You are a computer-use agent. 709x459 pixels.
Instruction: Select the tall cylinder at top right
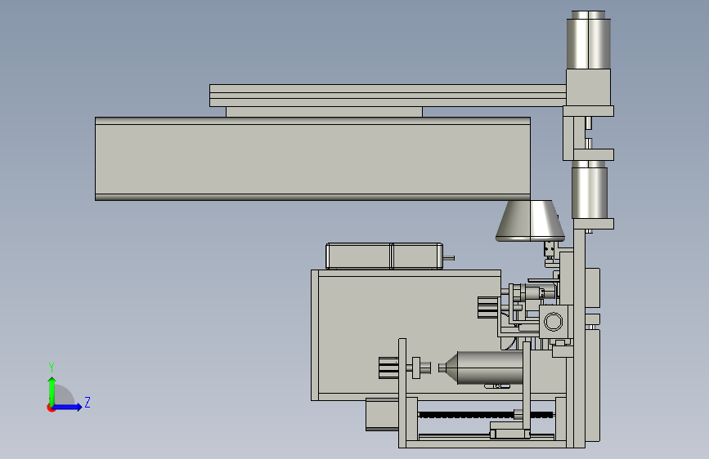click(x=589, y=40)
